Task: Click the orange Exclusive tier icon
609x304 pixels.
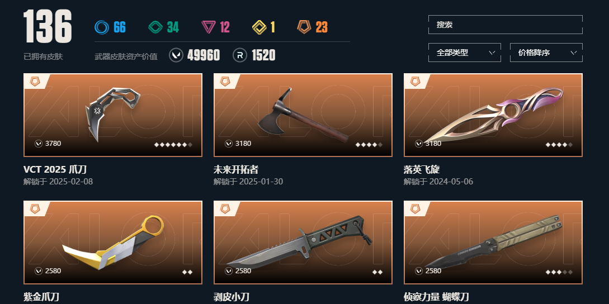Action: [304, 27]
